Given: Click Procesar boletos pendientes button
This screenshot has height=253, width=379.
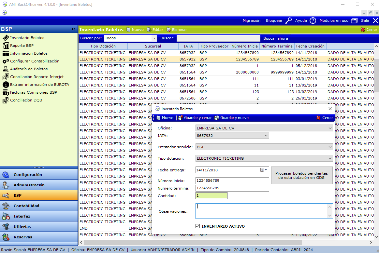Looking at the screenshot, I should pos(301,175).
